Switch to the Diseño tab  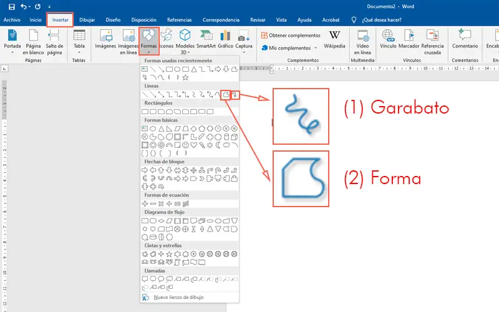(113, 20)
